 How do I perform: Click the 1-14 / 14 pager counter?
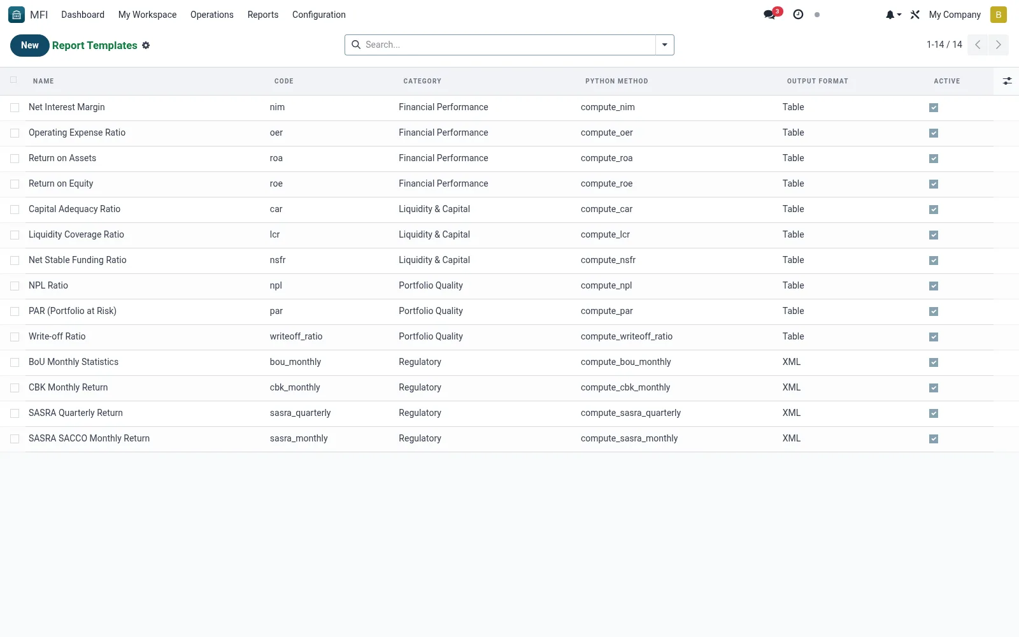pyautogui.click(x=944, y=45)
